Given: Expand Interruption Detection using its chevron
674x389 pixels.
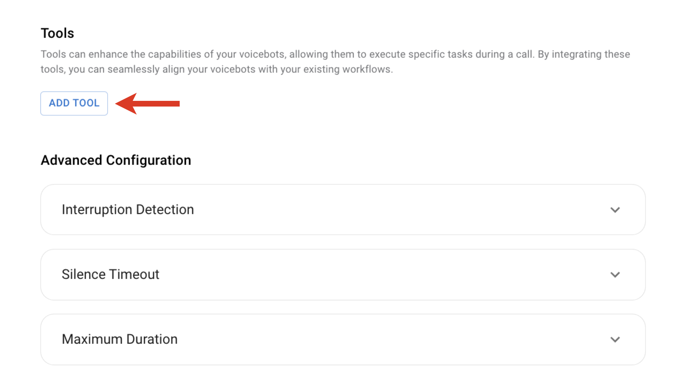Looking at the screenshot, I should pos(615,210).
